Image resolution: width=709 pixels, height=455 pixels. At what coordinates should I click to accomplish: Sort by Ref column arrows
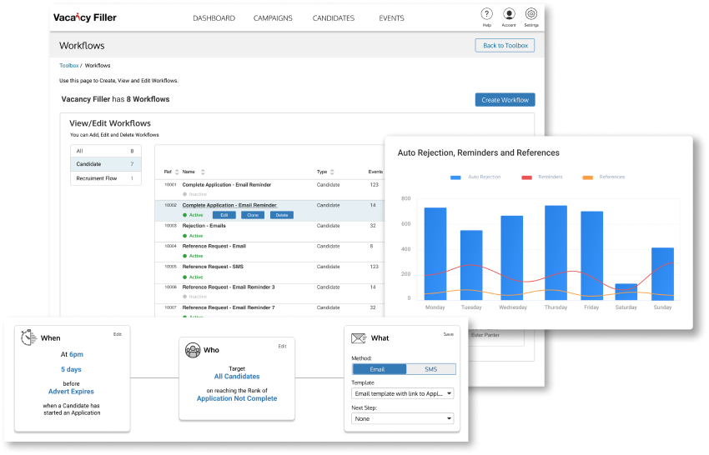(x=177, y=172)
